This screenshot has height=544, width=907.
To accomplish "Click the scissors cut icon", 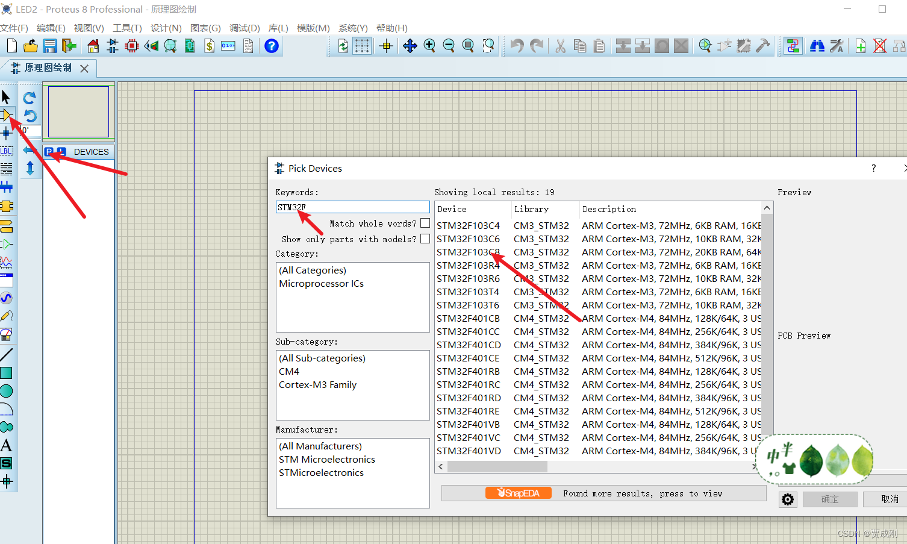I will (x=561, y=46).
